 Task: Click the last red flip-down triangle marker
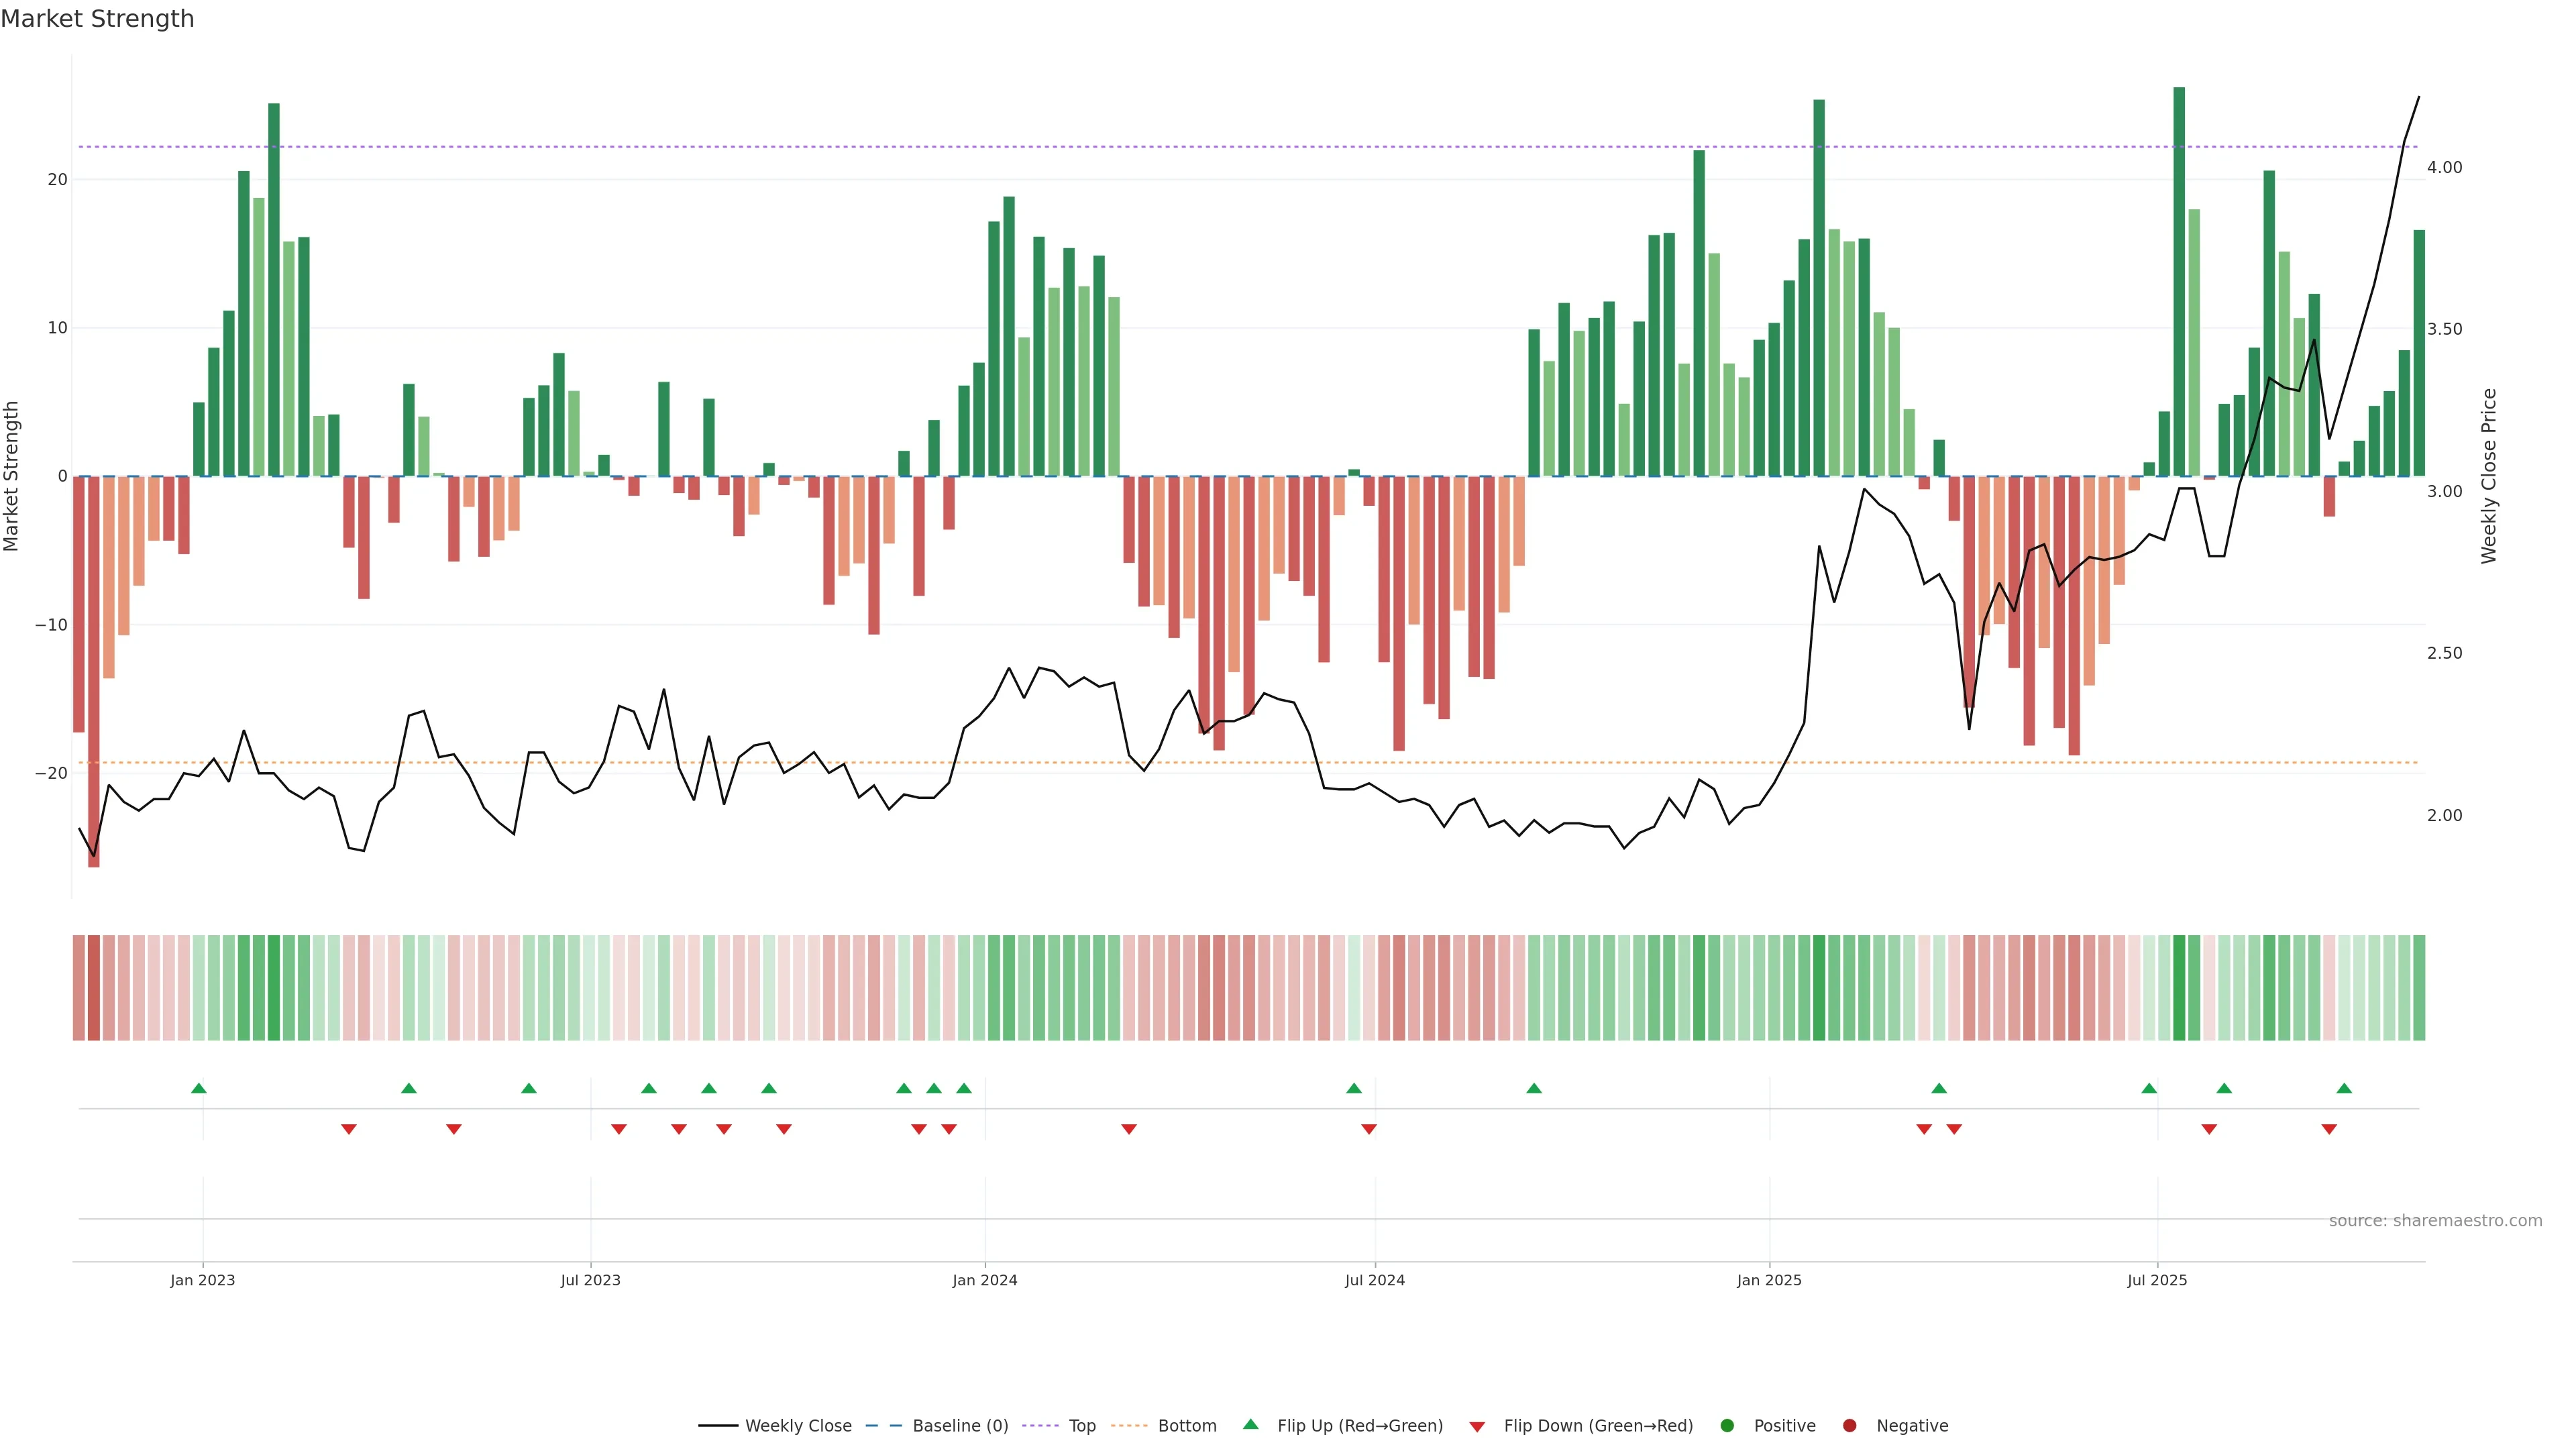[x=2329, y=1129]
